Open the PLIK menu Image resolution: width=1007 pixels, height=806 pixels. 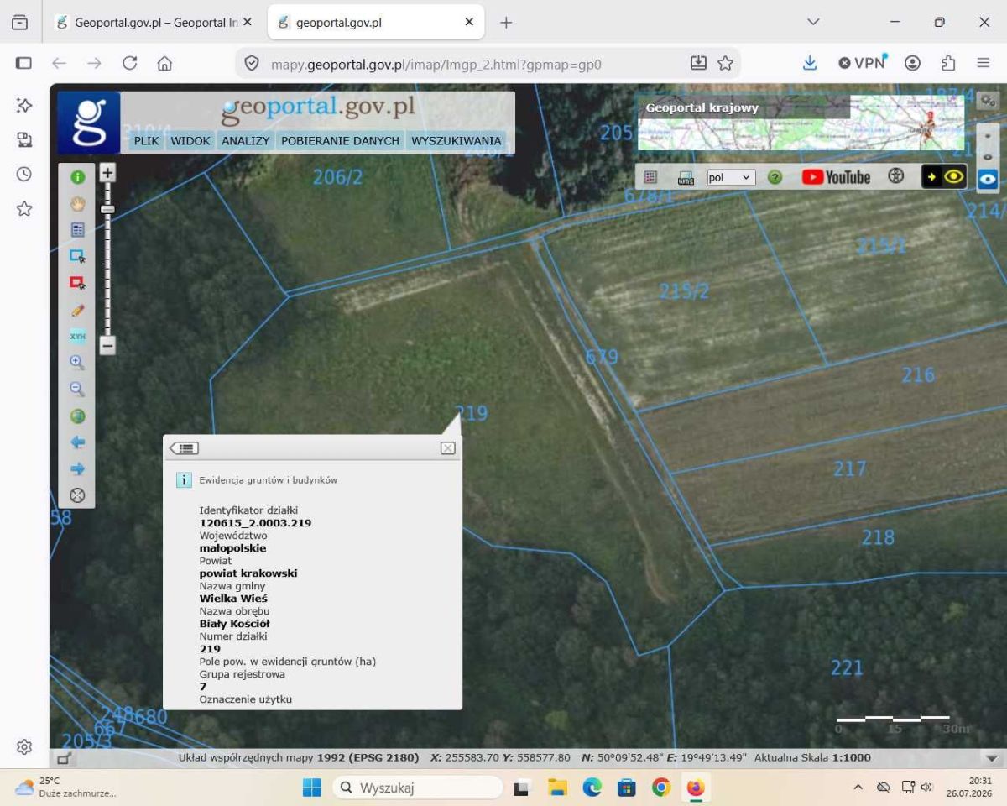click(x=147, y=141)
